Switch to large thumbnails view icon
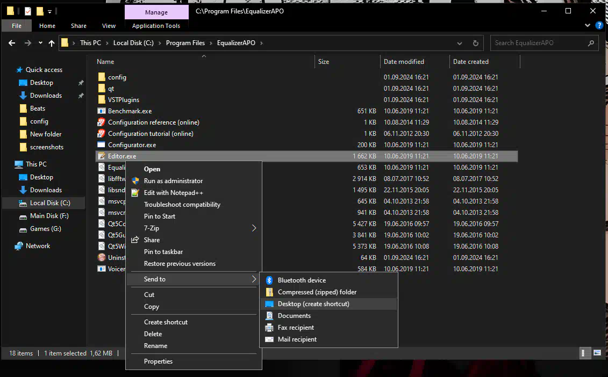 click(x=597, y=353)
